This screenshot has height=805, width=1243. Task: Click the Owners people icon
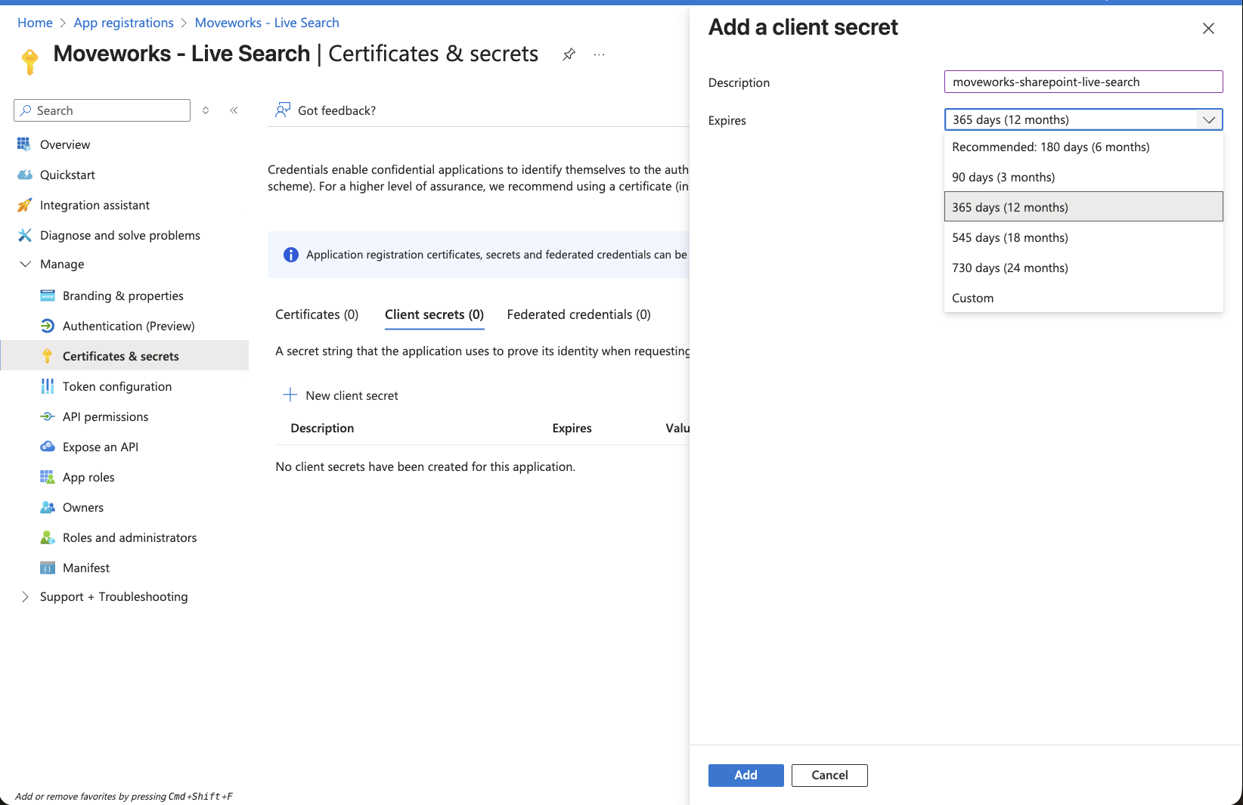[x=47, y=507]
